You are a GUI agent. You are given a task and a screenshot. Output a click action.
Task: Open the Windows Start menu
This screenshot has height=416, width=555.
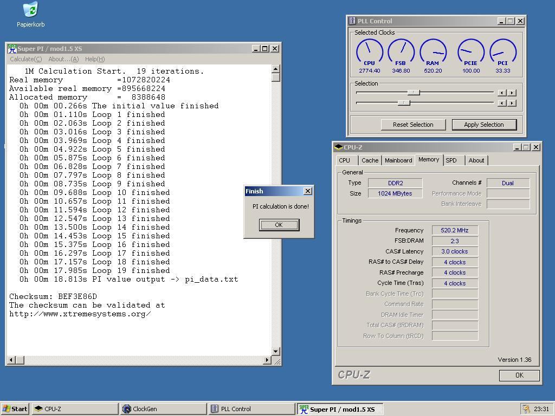coord(15,409)
